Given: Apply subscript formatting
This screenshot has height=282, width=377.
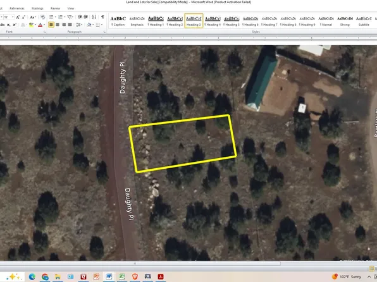Looking at the screenshot, I should click(9, 25).
